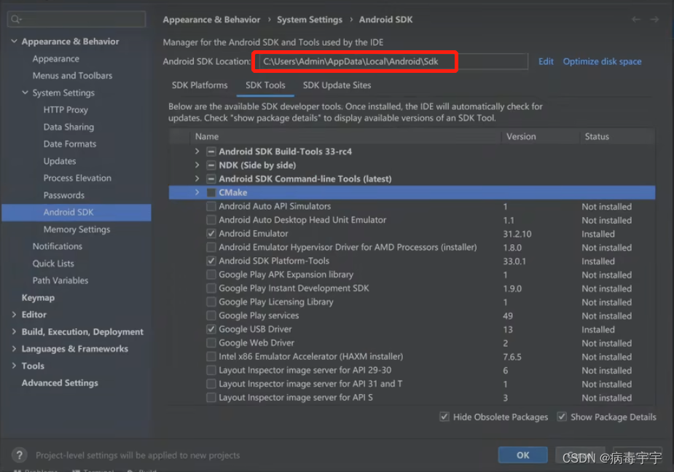
Task: Expand NDK (Side by side) row
Action: click(x=197, y=165)
